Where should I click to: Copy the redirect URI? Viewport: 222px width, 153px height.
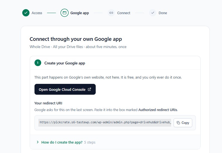click(x=183, y=123)
